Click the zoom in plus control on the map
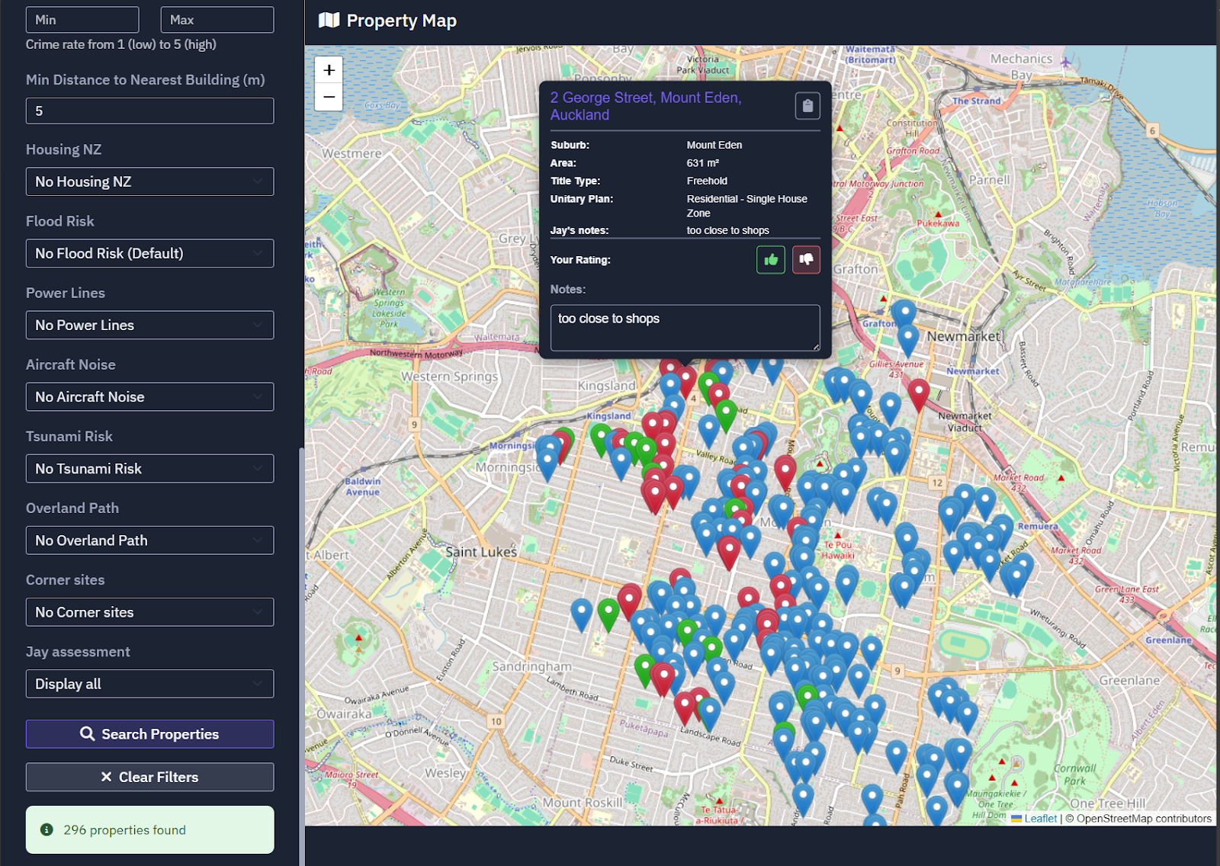 coord(328,69)
